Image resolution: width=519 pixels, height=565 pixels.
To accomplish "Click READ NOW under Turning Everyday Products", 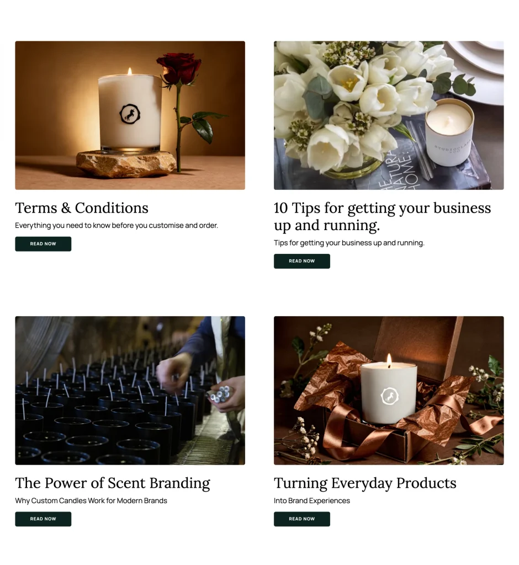I will click(302, 519).
